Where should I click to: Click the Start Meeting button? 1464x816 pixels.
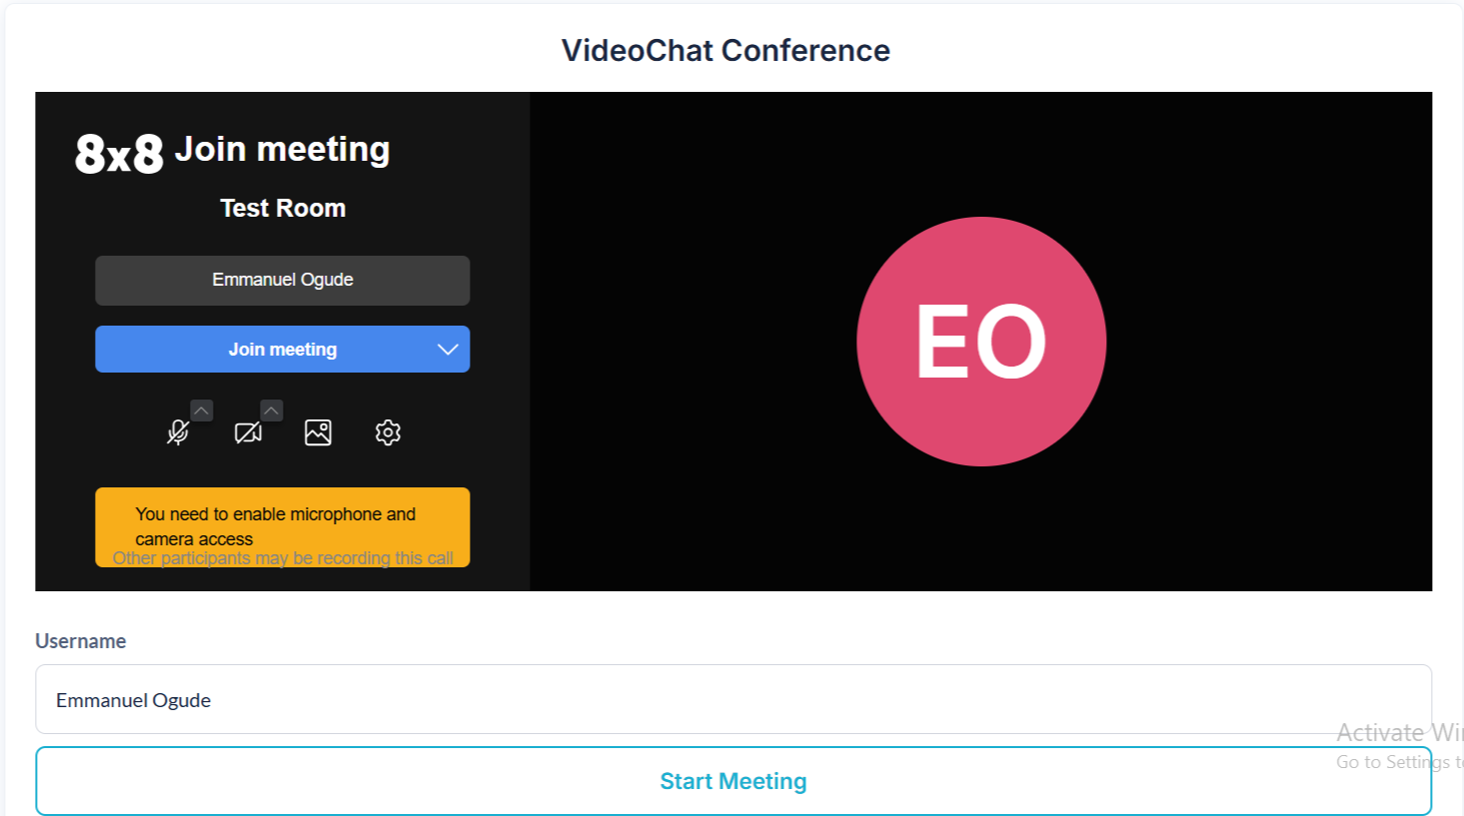coord(732,781)
